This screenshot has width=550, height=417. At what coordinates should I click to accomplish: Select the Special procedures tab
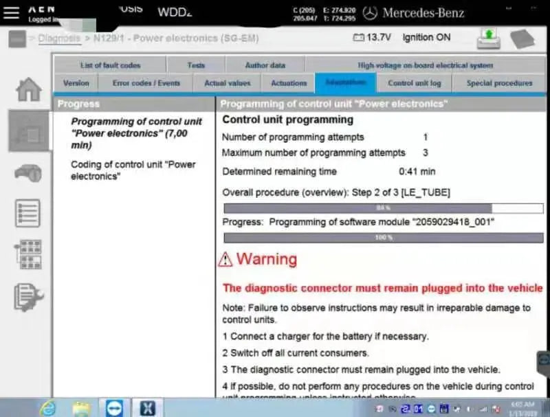[x=499, y=83]
